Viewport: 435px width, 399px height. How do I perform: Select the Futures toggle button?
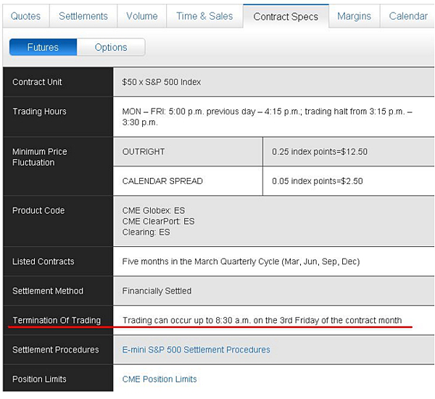tap(43, 47)
